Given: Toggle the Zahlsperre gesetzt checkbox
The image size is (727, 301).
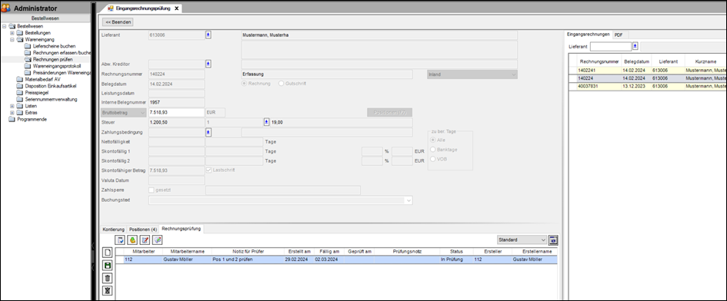Looking at the screenshot, I should (151, 190).
